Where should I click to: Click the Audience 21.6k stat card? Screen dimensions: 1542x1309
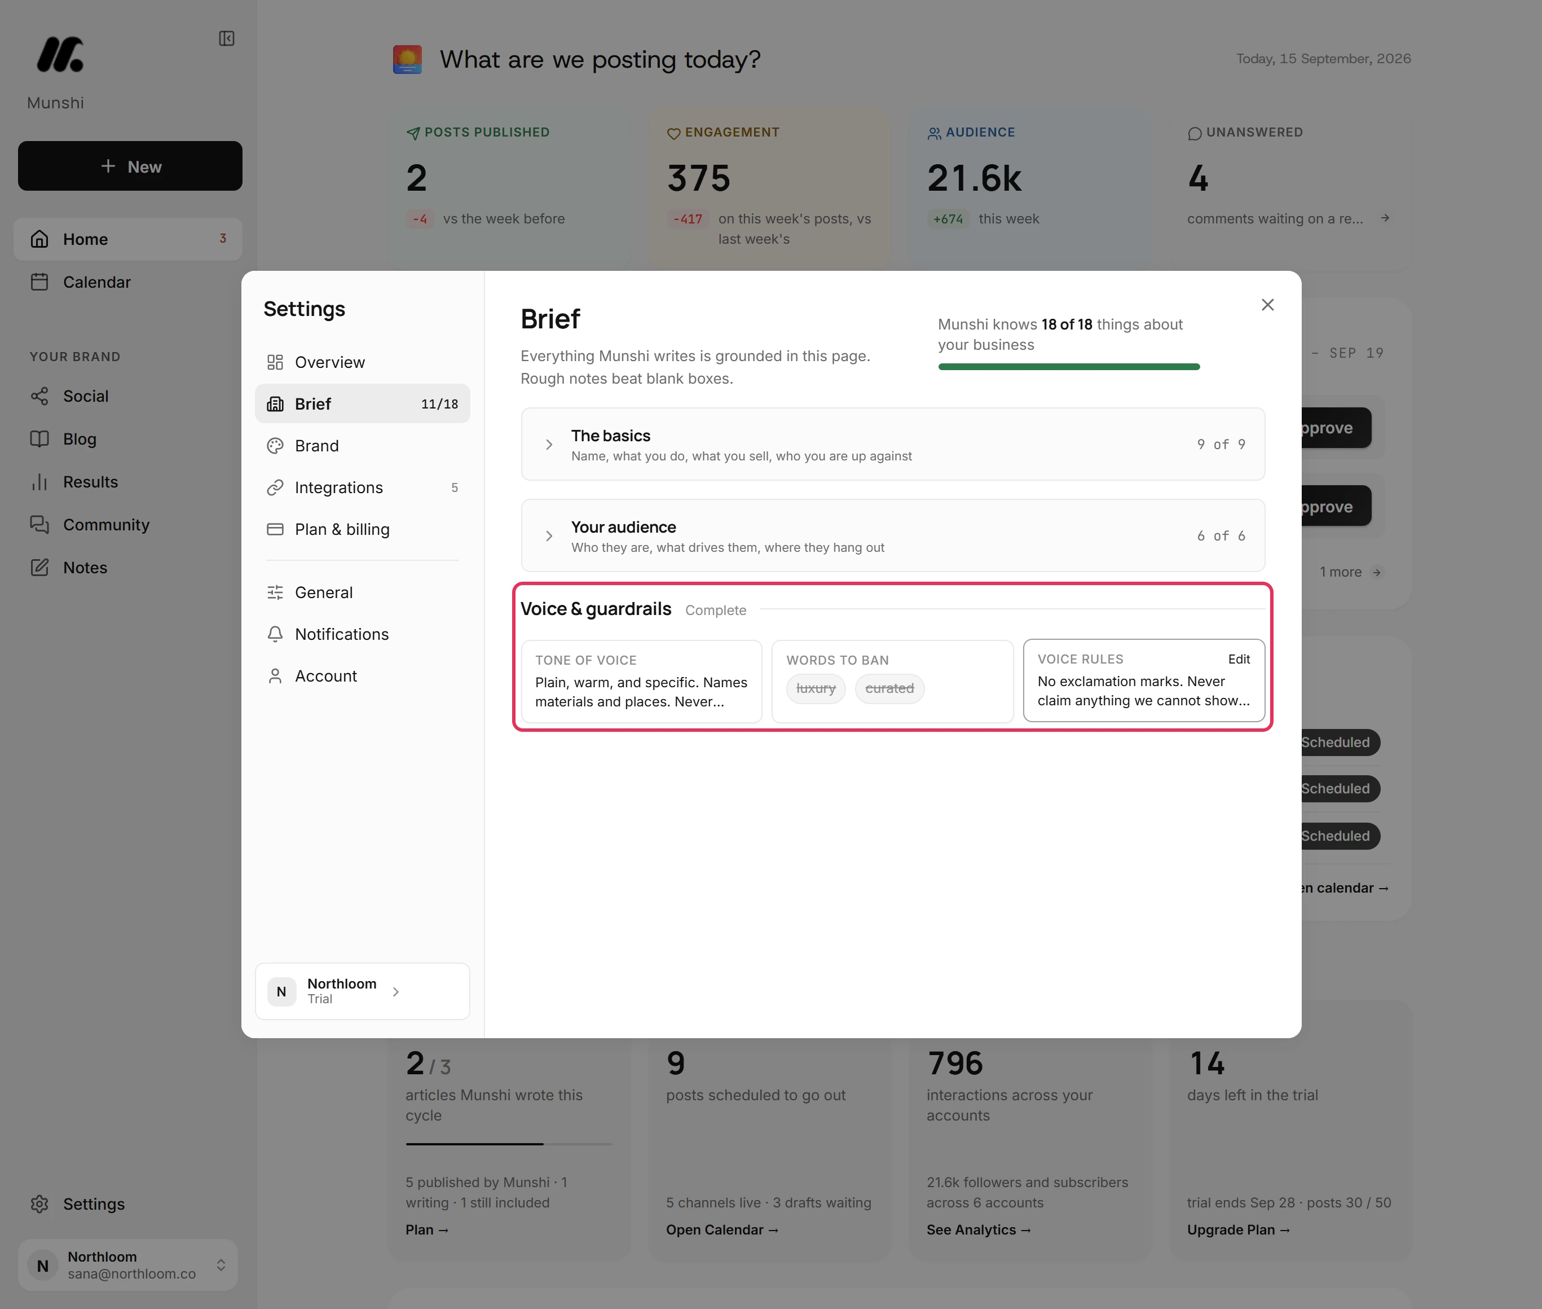(1030, 188)
